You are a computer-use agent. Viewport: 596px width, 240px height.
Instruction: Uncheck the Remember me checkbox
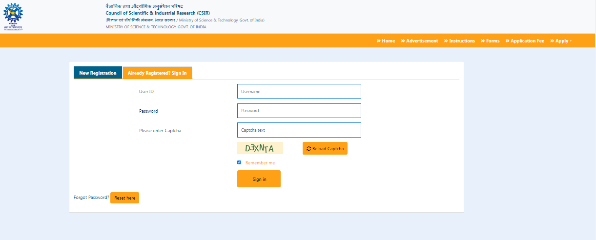(239, 162)
